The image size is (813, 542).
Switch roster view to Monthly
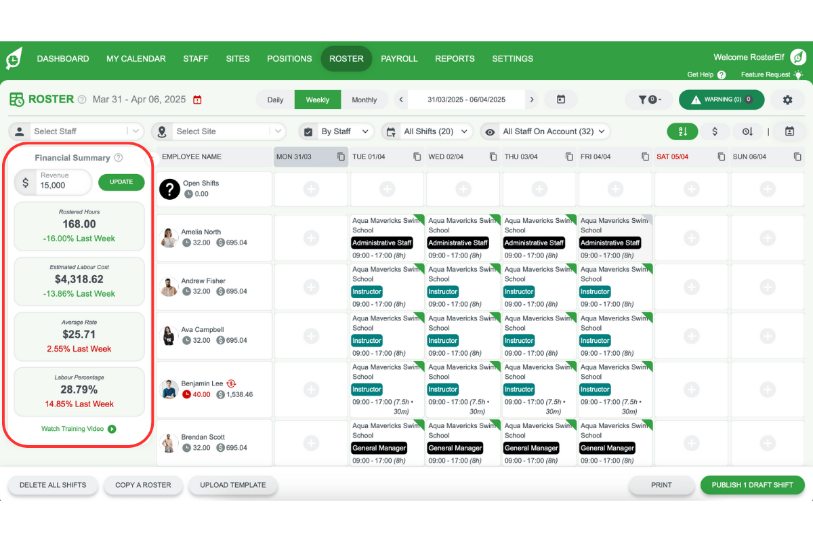(364, 100)
